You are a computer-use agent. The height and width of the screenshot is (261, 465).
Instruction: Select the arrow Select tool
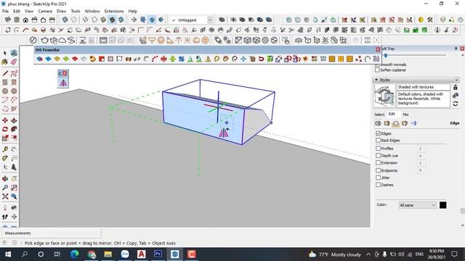pyautogui.click(x=5, y=53)
